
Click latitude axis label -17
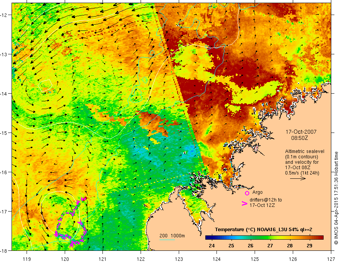tap(4, 212)
